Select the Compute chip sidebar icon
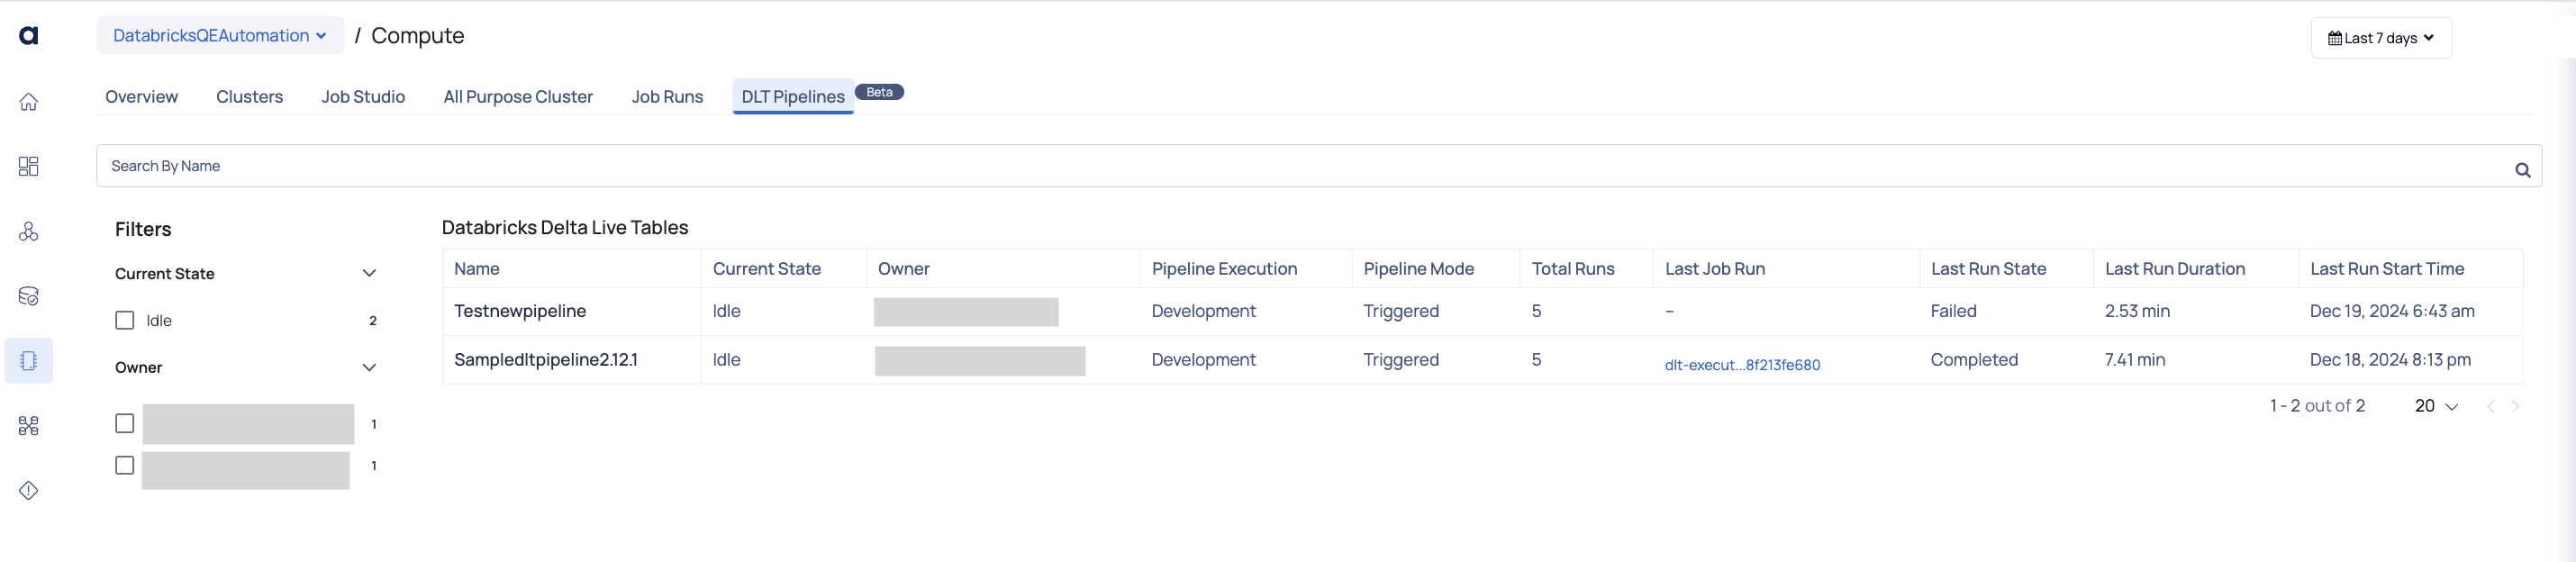The image size is (2576, 562). [x=29, y=361]
